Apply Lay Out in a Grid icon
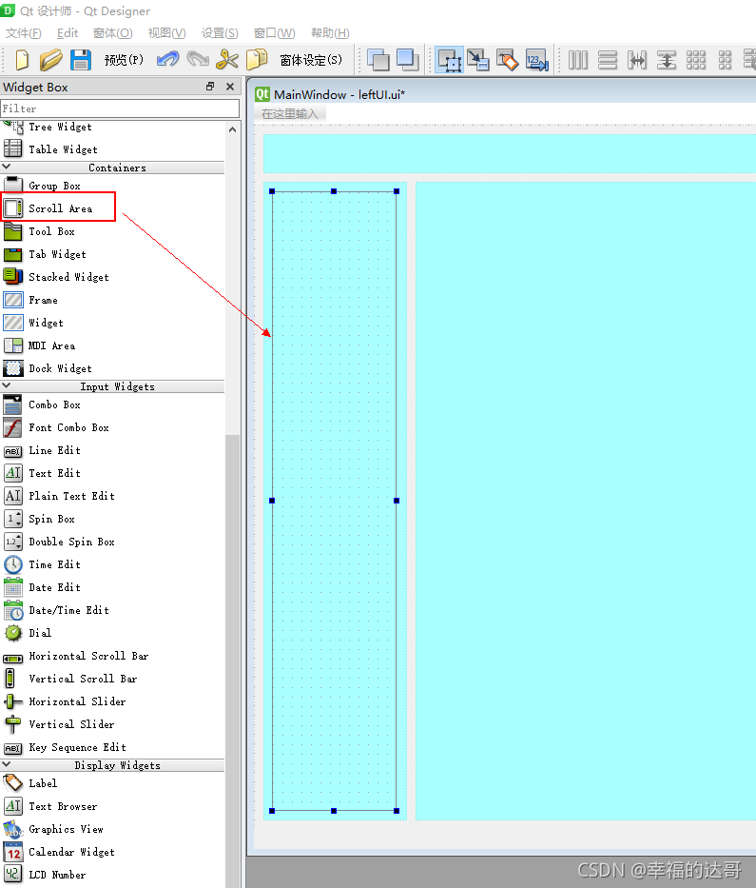The height and width of the screenshot is (888, 756). (696, 59)
